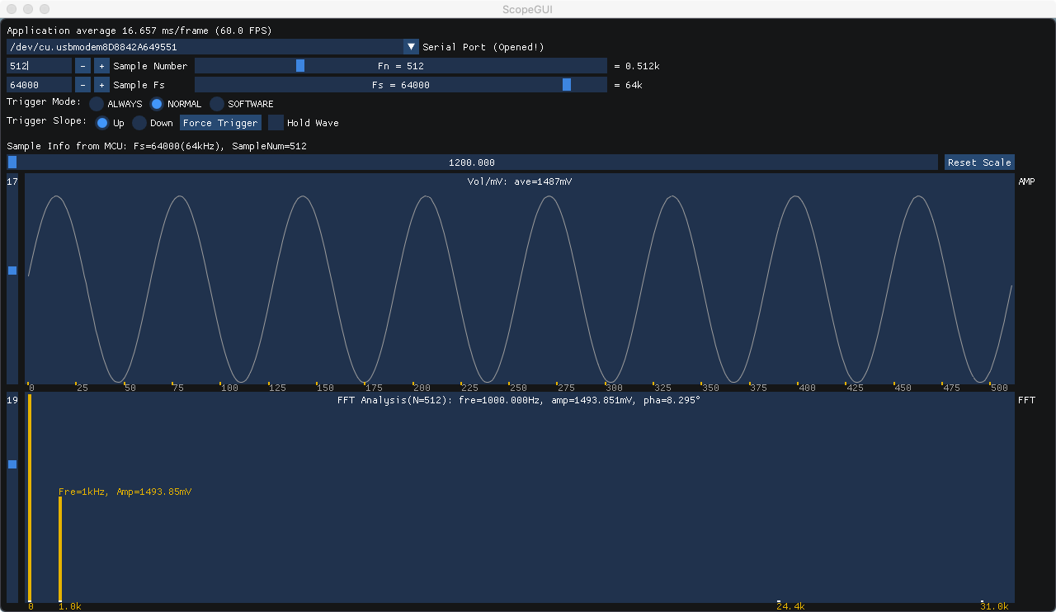Increase Sample Number with plus button
The image size is (1056, 612).
pos(101,66)
